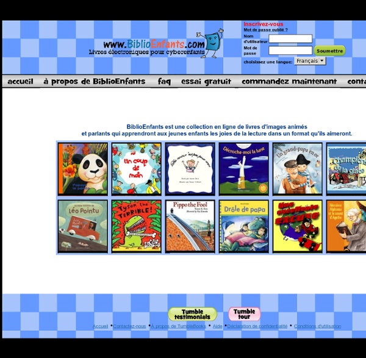This screenshot has width=366, height=358.
Task: Open the Léo Pointu book cover
Action: 83,226
